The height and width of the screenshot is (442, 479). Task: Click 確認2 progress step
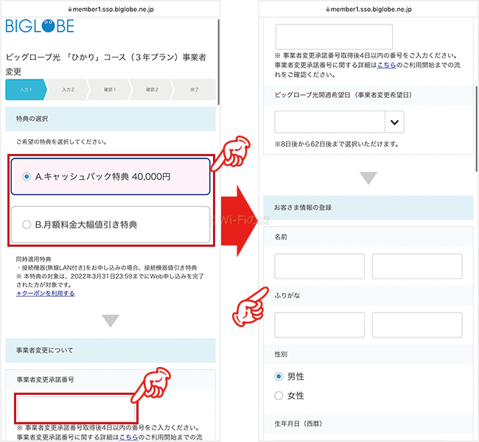tap(152, 89)
